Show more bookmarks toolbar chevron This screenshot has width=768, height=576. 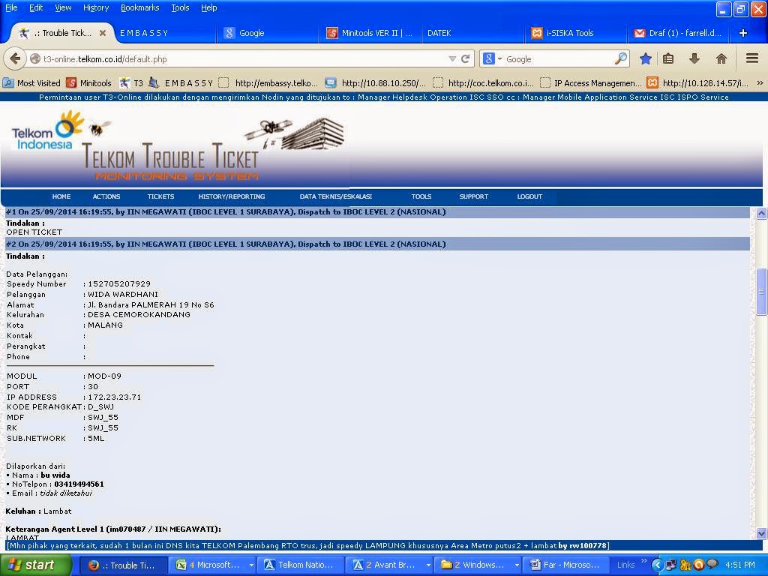(x=760, y=83)
